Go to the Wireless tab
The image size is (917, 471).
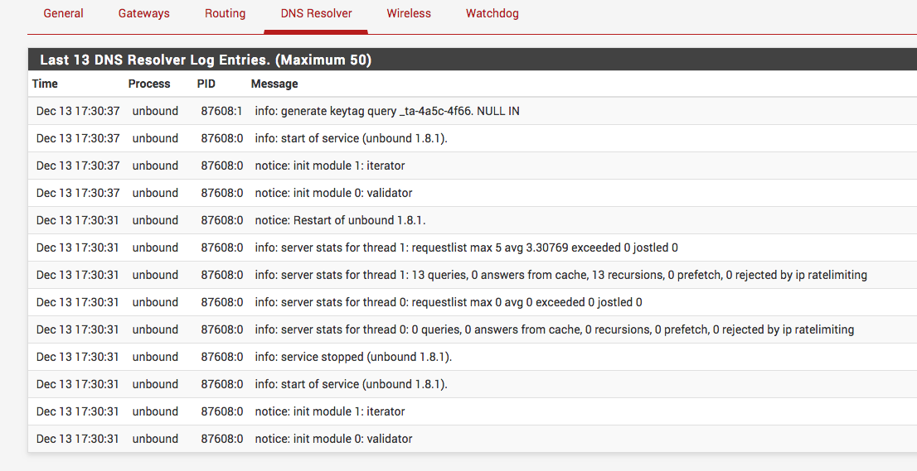[x=409, y=13]
